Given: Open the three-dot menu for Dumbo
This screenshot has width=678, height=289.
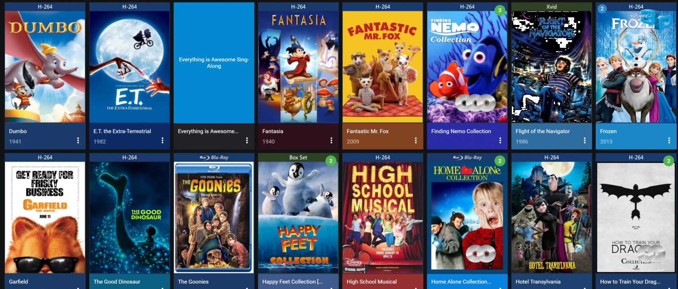Looking at the screenshot, I should coord(78,140).
